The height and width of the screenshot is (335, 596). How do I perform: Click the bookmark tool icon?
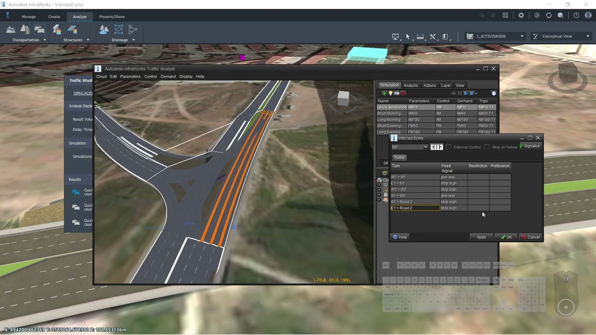(x=445, y=37)
